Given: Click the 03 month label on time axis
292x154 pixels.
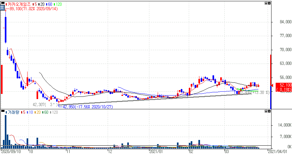Looking at the screenshot, I should click(227, 151).
